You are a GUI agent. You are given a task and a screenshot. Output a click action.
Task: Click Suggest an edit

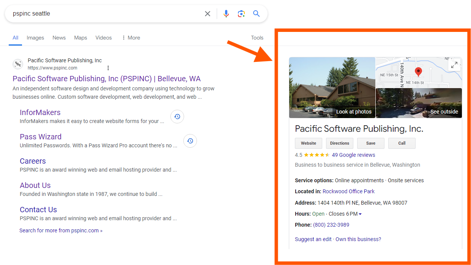coord(313,239)
